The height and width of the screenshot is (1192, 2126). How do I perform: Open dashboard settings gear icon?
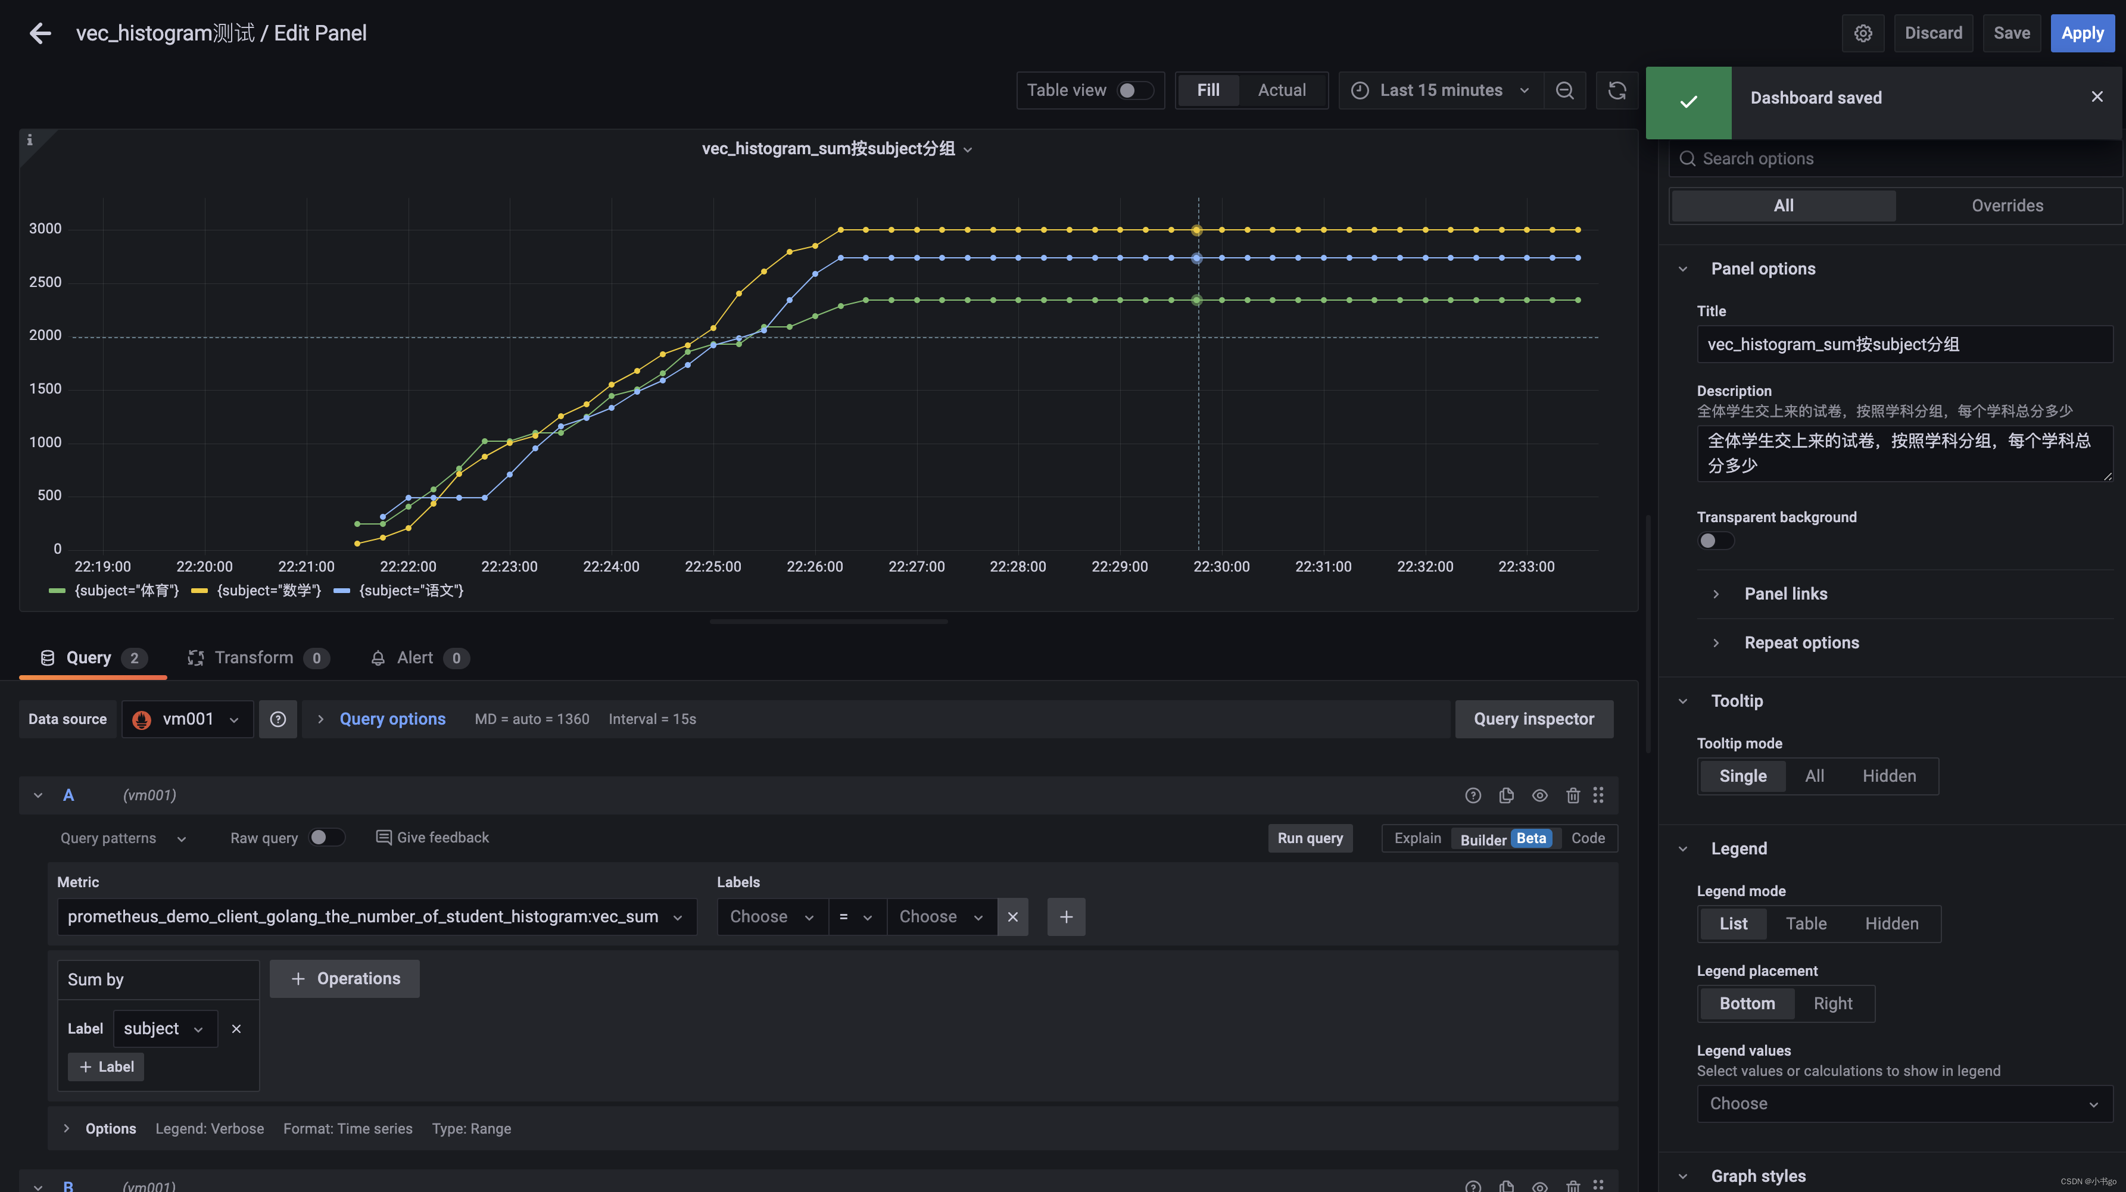click(1863, 33)
